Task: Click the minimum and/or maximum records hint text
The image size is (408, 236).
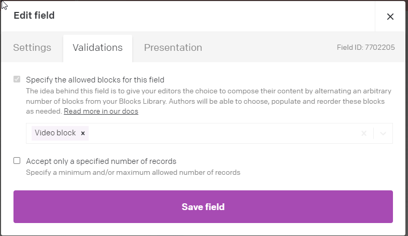Action: tap(133, 172)
